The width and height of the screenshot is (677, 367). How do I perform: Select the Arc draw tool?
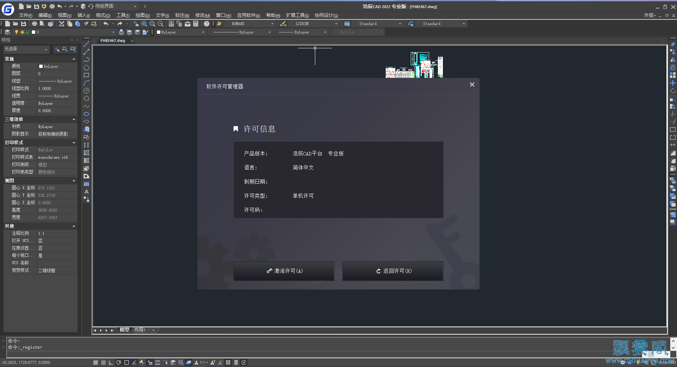point(86,83)
